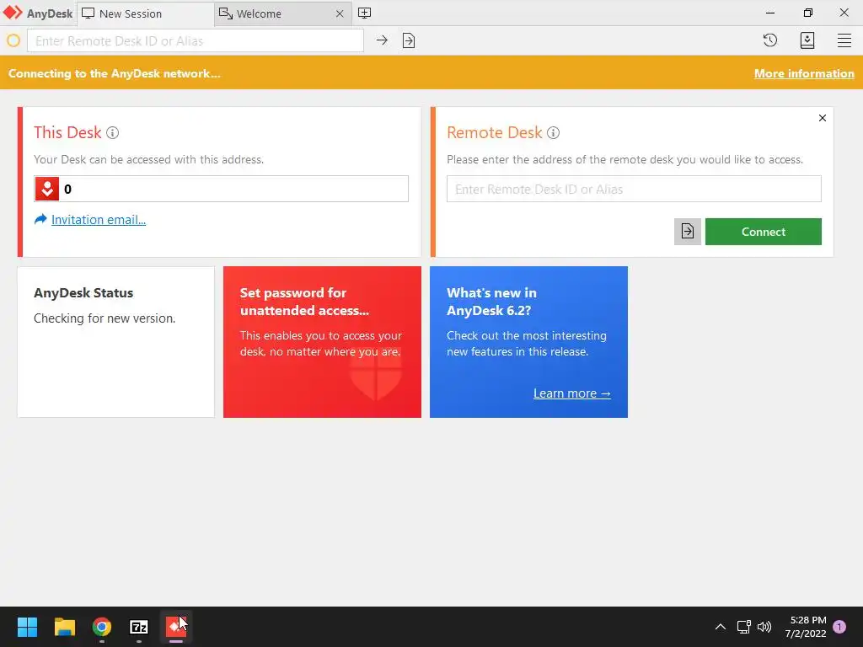Open the Invitation email link
The image size is (863, 647).
[99, 220]
